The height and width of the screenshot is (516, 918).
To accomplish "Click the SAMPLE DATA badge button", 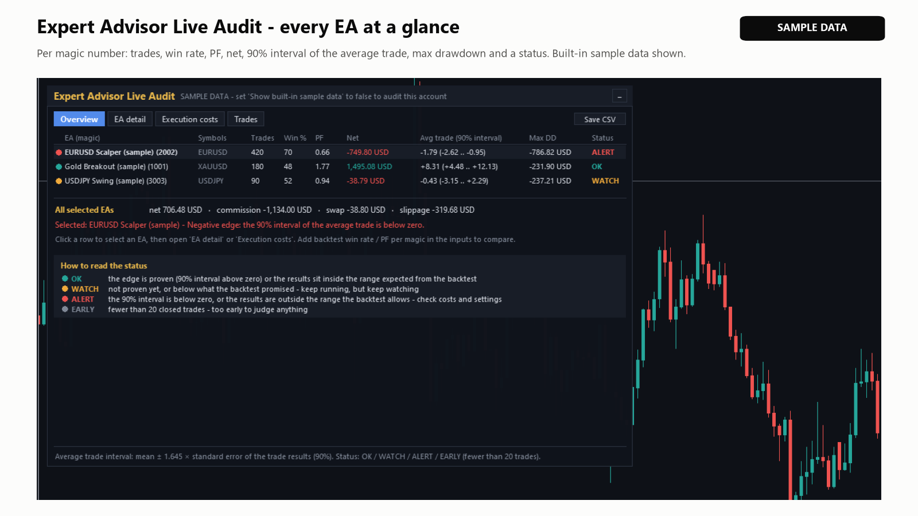I will [x=812, y=28].
